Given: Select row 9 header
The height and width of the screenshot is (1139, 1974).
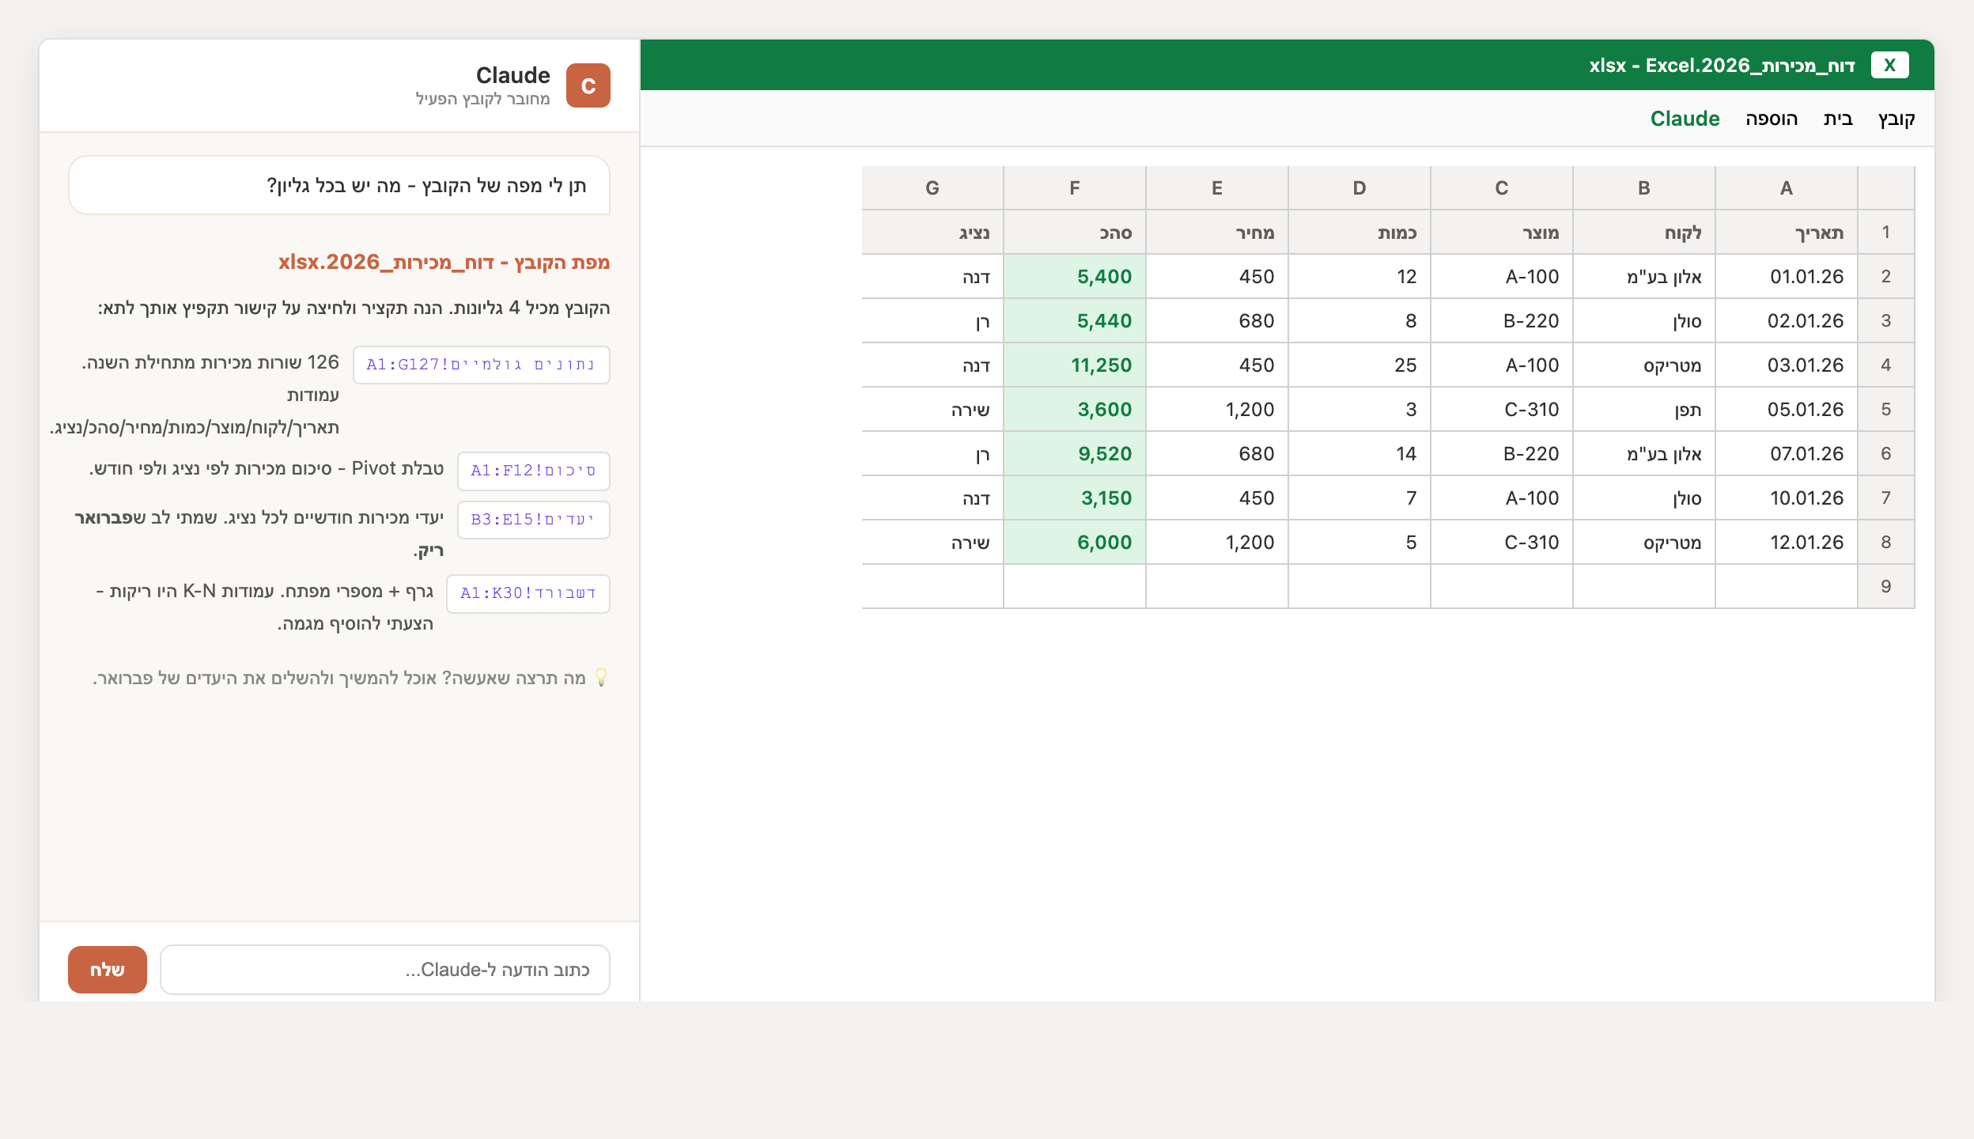Looking at the screenshot, I should (1885, 586).
